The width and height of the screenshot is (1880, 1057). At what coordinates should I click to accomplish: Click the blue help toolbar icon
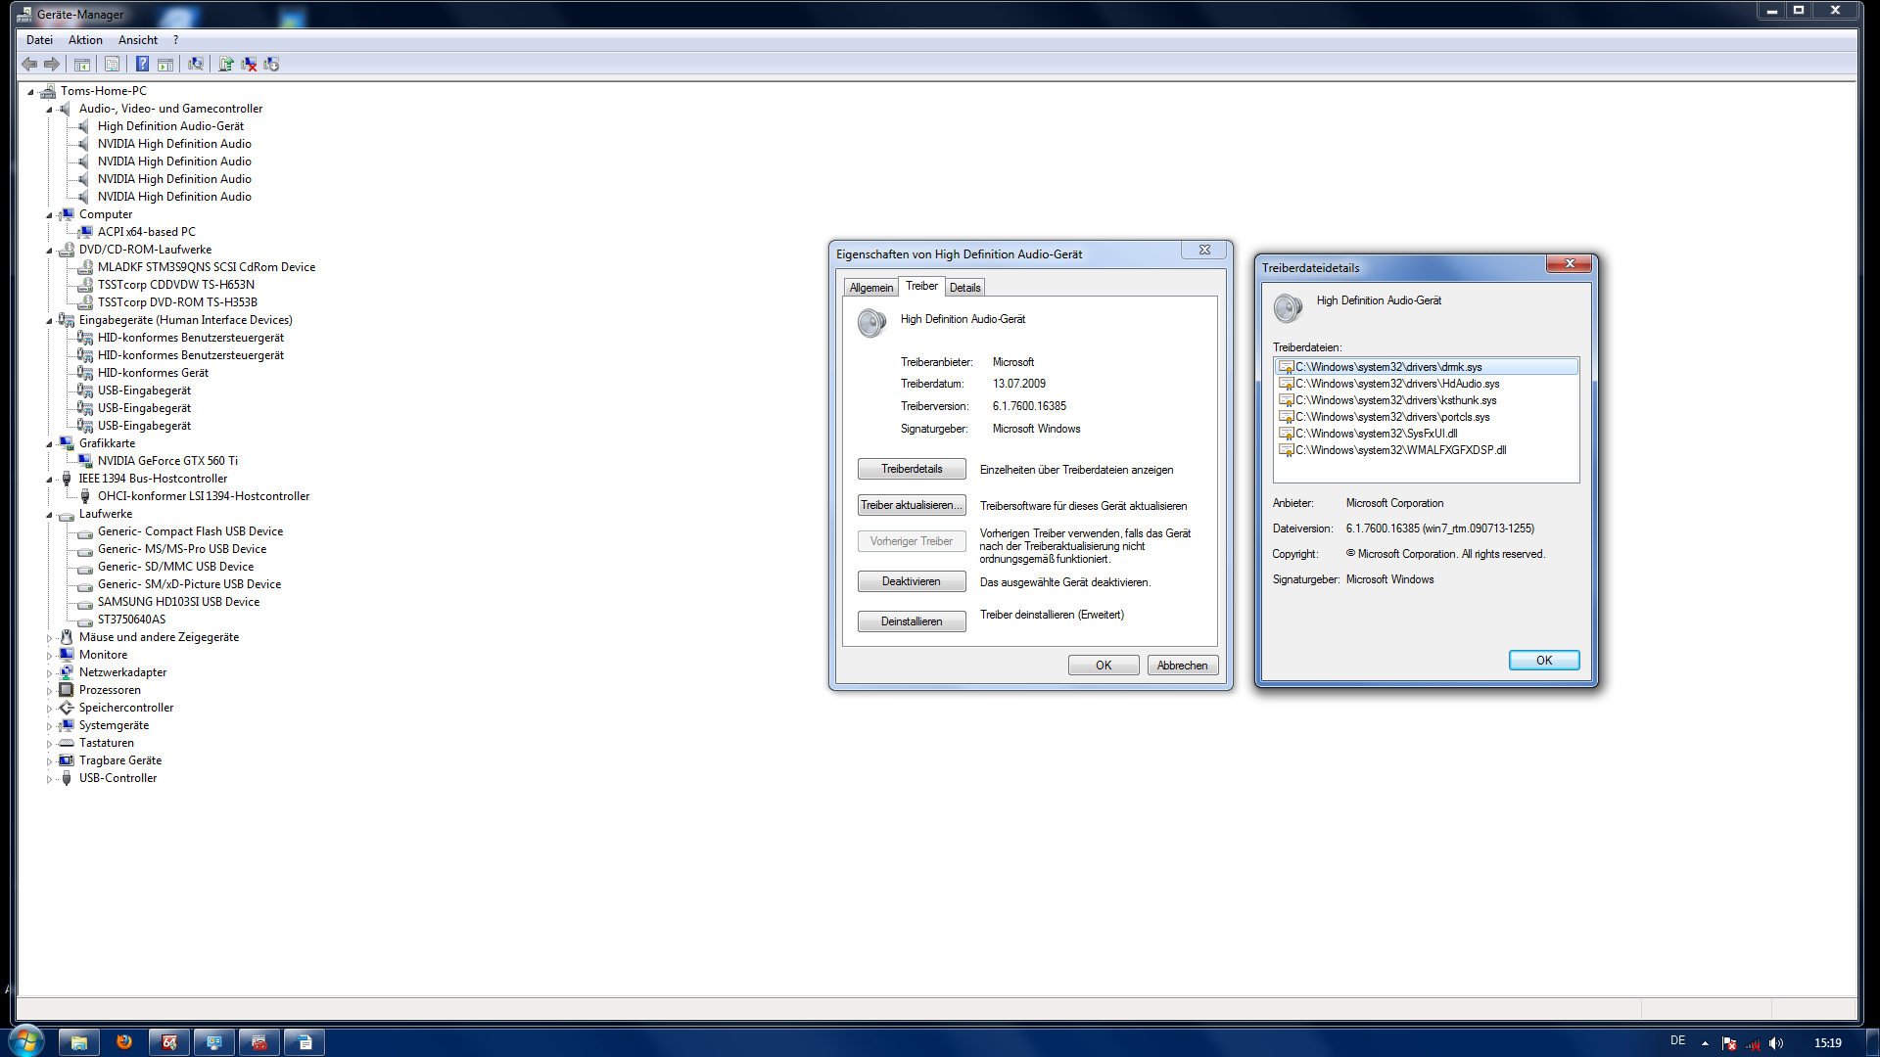pyautogui.click(x=142, y=64)
